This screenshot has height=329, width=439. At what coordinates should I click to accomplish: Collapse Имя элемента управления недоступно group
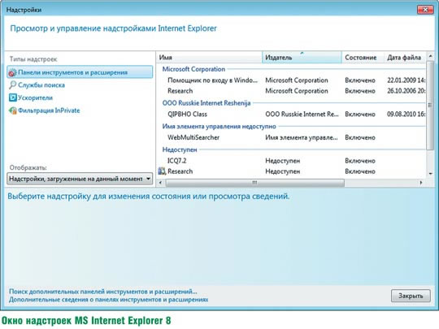tap(219, 127)
